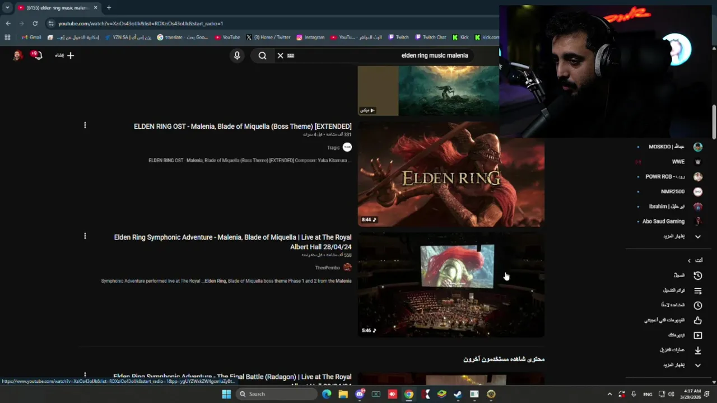Open the Home / Twitter bookmark
The width and height of the screenshot is (717, 403).
click(x=268, y=38)
